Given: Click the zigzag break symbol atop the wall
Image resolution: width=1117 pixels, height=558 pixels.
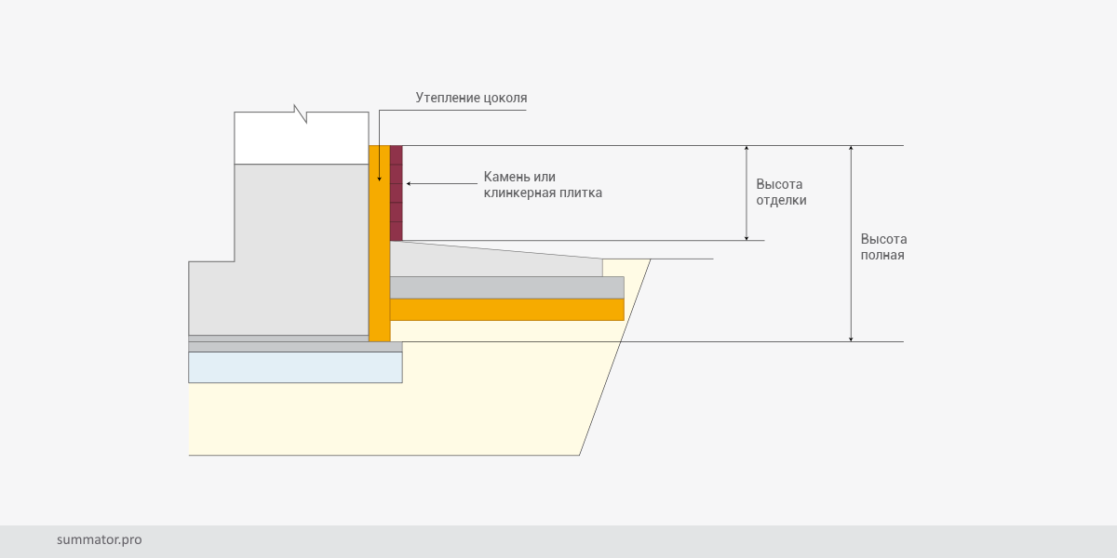Looking at the screenshot, I should point(300,113).
